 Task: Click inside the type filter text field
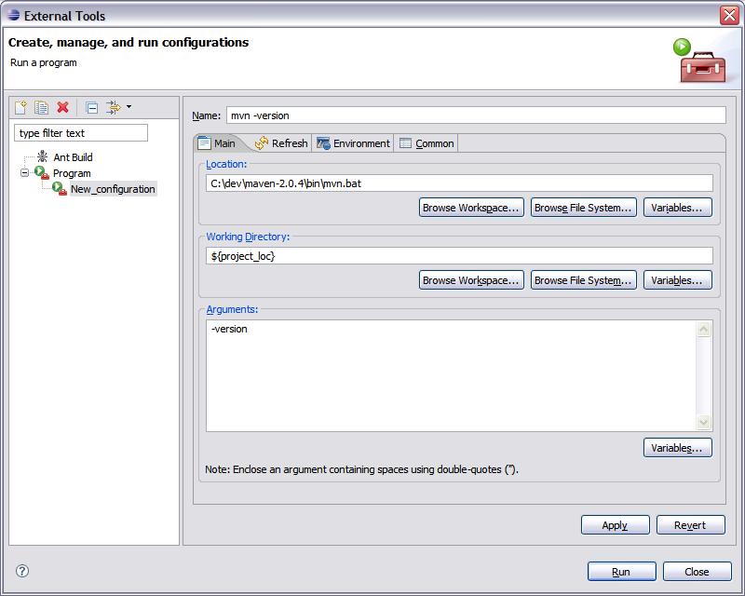pos(81,133)
